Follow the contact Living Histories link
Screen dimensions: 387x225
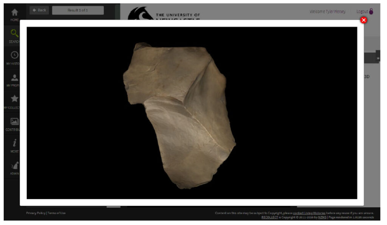tap(309, 213)
